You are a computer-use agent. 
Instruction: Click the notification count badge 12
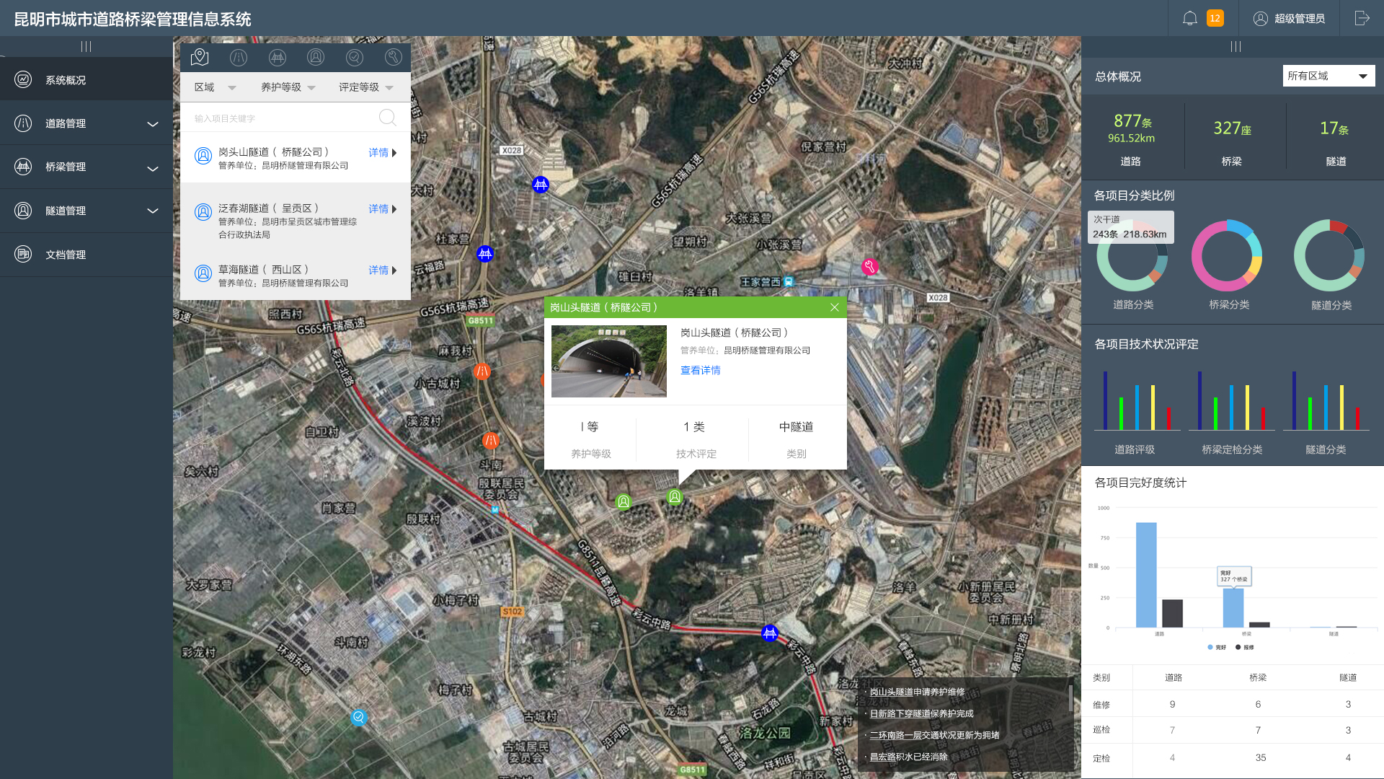1215,18
